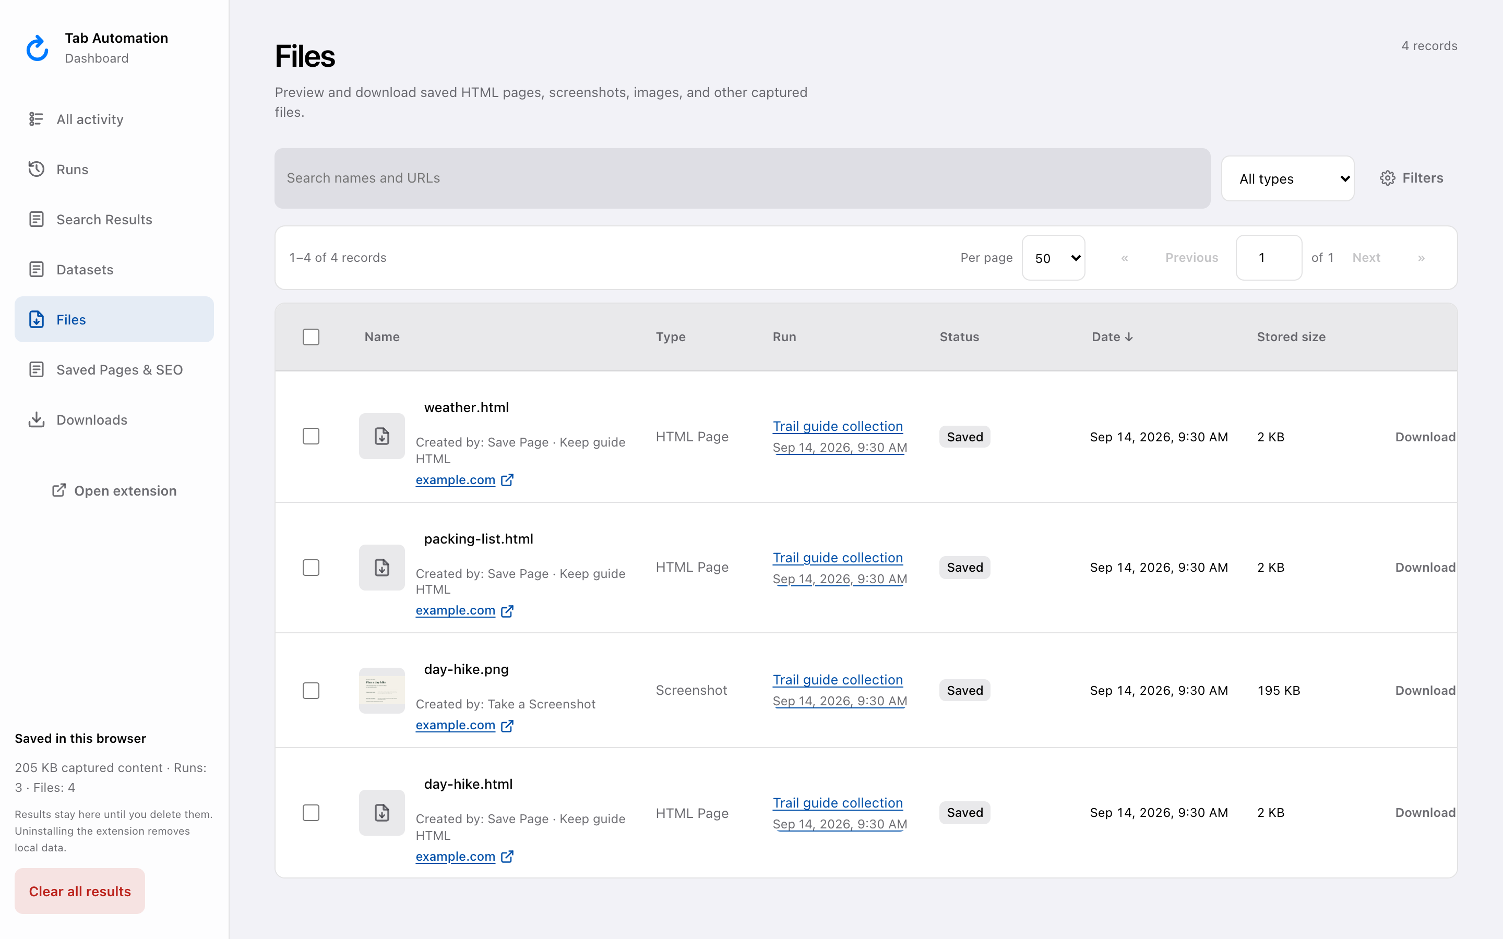
Task: Click the Tab Automation logo icon
Action: (x=37, y=48)
